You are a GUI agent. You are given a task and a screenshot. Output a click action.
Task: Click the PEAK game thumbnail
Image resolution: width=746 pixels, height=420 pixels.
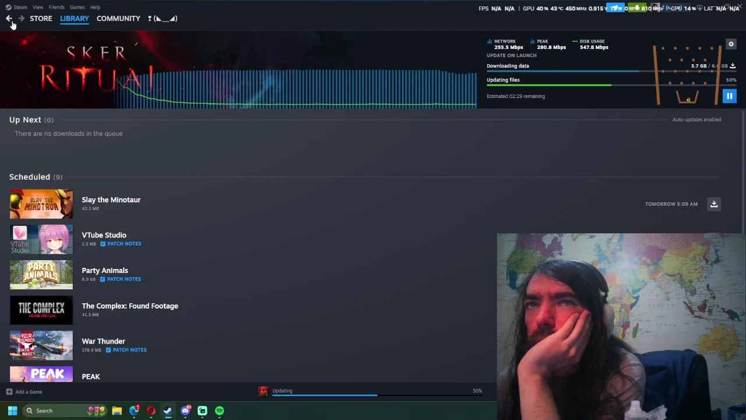tap(41, 374)
